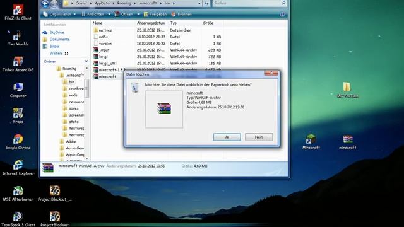This screenshot has width=404, height=227.
Task: Launch Fraps from the desktop
Action: pyautogui.click(x=18, y=115)
